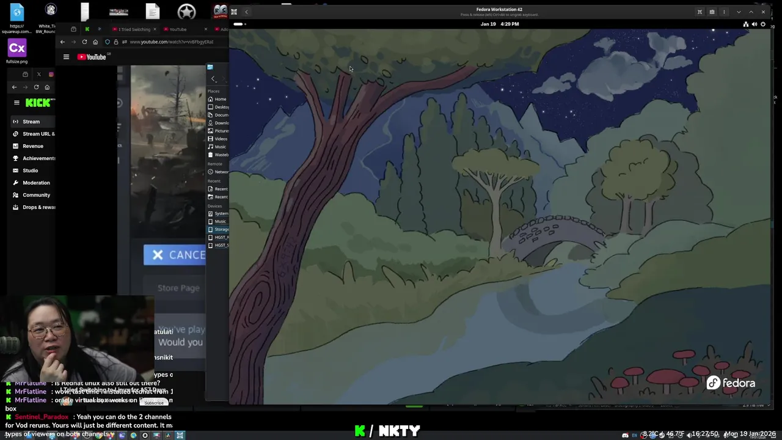This screenshot has width=782, height=440.
Task: Open Drops & rewards in the Kick sidebar
Action: pyautogui.click(x=34, y=207)
